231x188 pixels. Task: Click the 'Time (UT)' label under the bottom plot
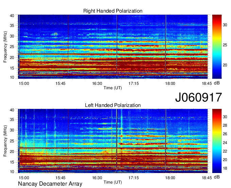[113, 182]
